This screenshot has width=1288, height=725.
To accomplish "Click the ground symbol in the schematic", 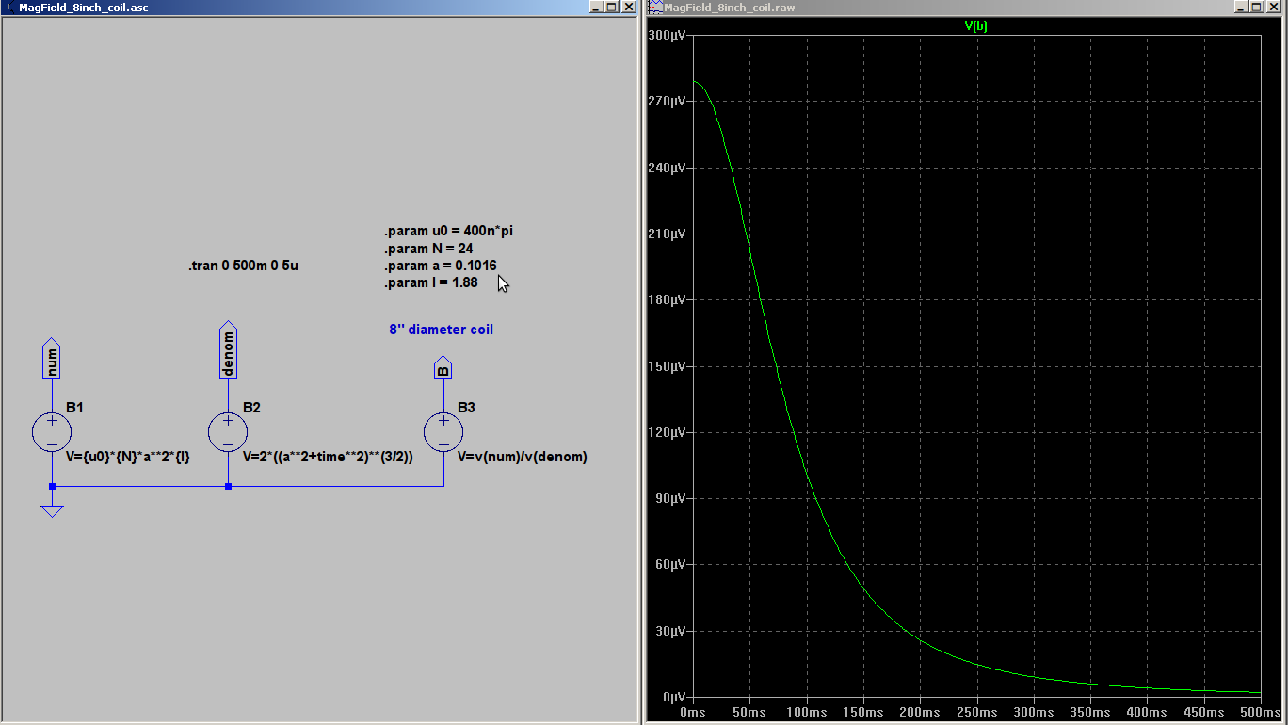I will coord(52,509).
